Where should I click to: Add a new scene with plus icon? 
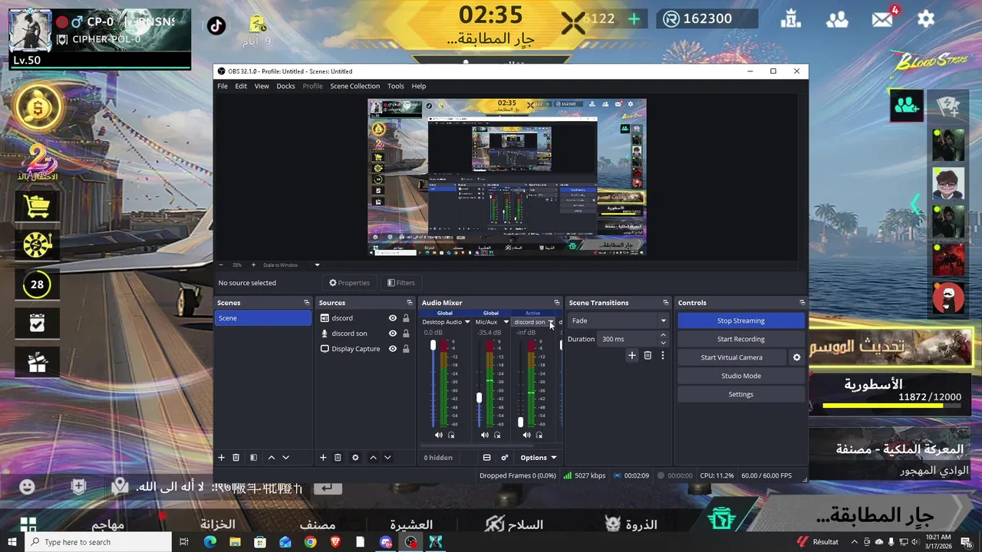tap(221, 458)
